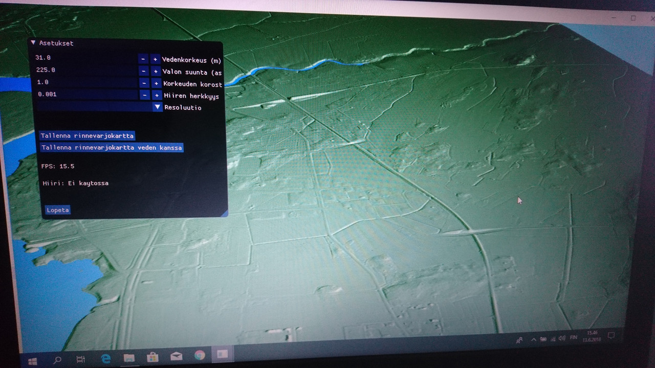Click the Vedenkorkeus value field 31.0
655x368 pixels.
coord(85,58)
